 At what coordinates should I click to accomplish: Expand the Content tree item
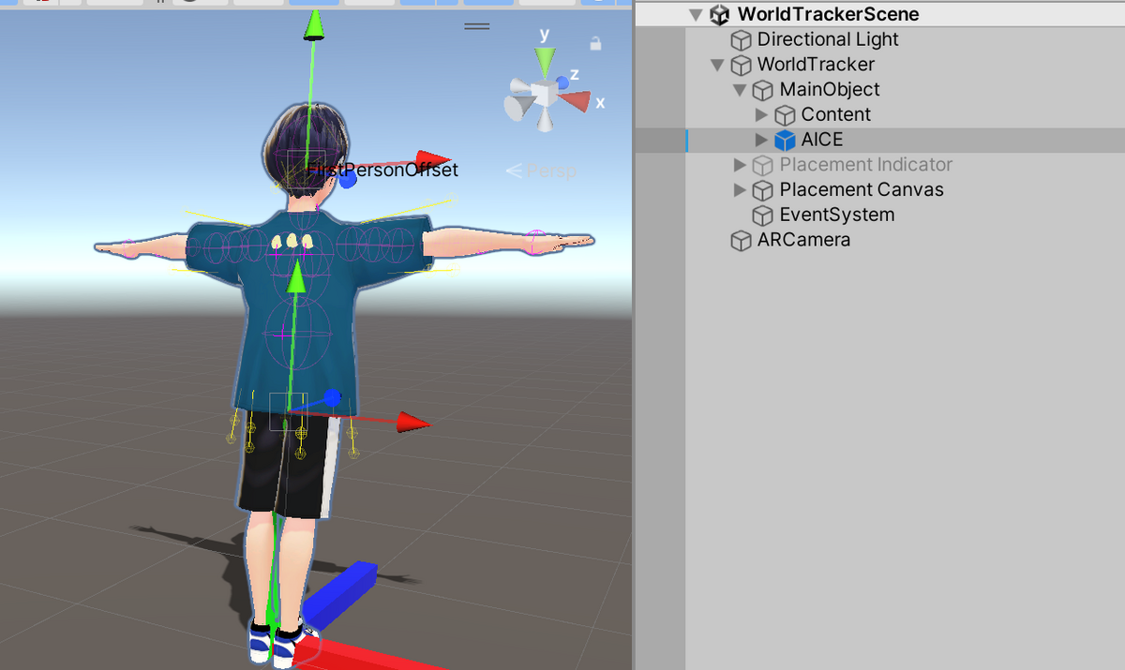click(762, 114)
